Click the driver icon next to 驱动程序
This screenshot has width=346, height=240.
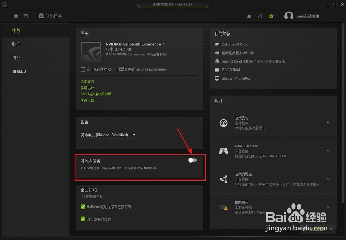[41, 16]
